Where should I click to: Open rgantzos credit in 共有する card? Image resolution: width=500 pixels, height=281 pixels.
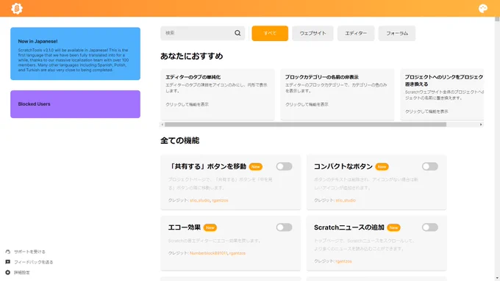pos(220,200)
